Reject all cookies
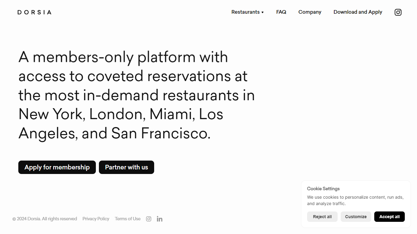Image resolution: width=417 pixels, height=234 pixels. pos(322,217)
